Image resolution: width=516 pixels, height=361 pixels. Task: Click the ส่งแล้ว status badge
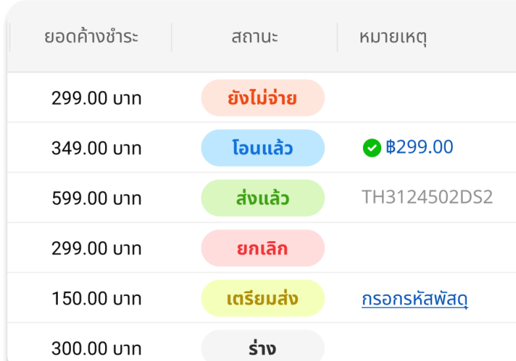tap(262, 198)
